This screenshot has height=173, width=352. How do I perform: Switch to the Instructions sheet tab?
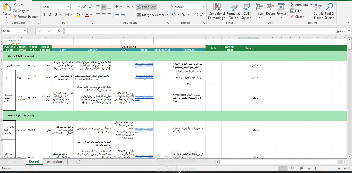[55, 162]
